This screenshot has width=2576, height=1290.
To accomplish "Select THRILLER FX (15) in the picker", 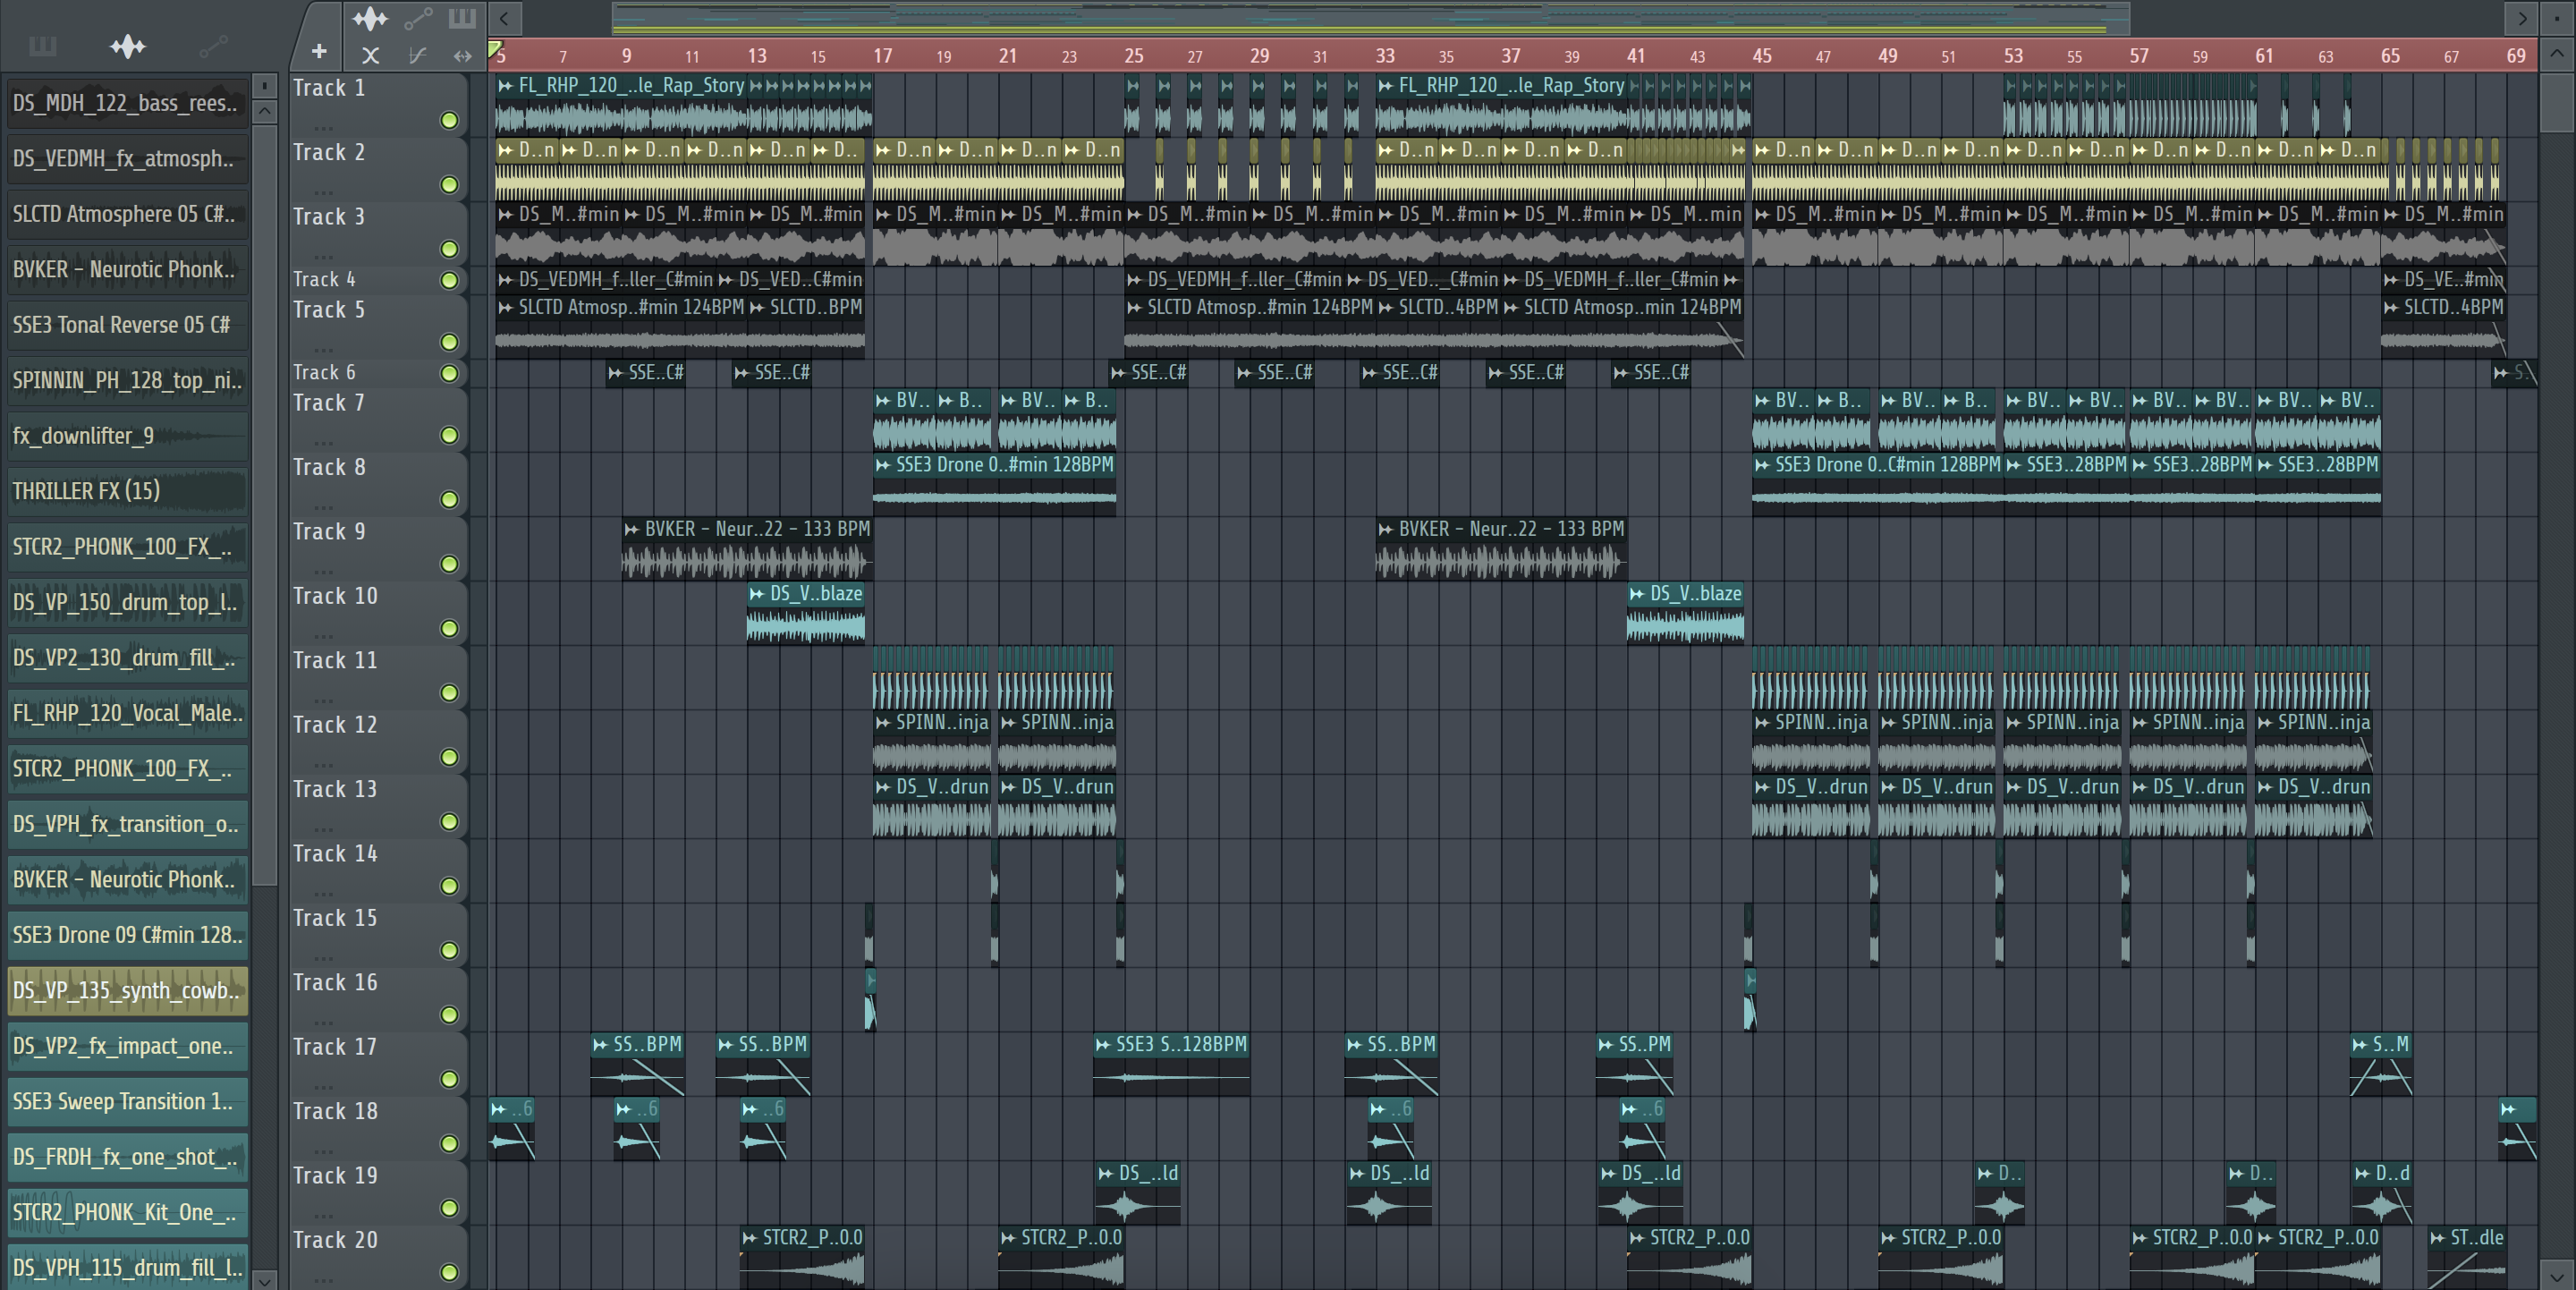I will tap(127, 491).
